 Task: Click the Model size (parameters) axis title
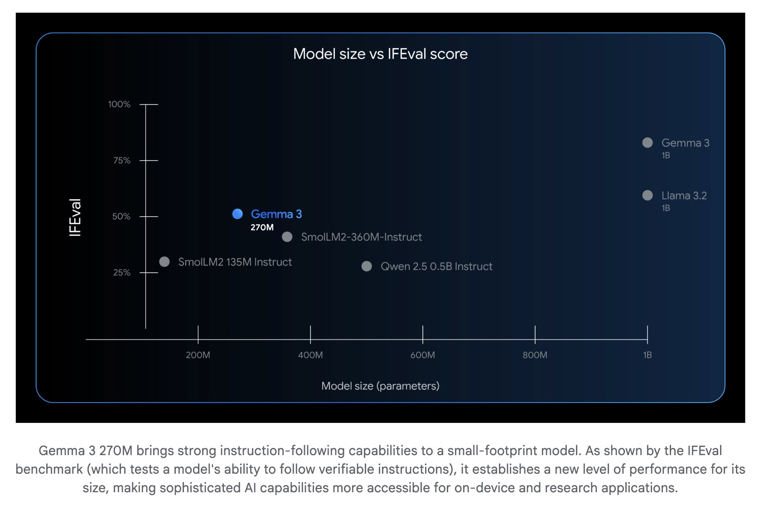(380, 386)
